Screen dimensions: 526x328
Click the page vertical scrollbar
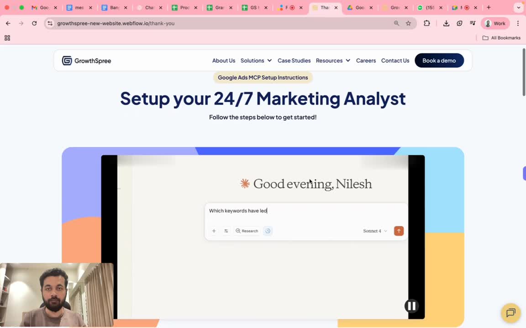524,72
